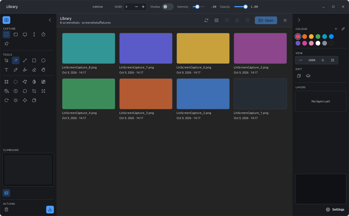Refresh the Library screenshot list
Image resolution: width=349 pixels, height=216 pixels.
click(206, 20)
